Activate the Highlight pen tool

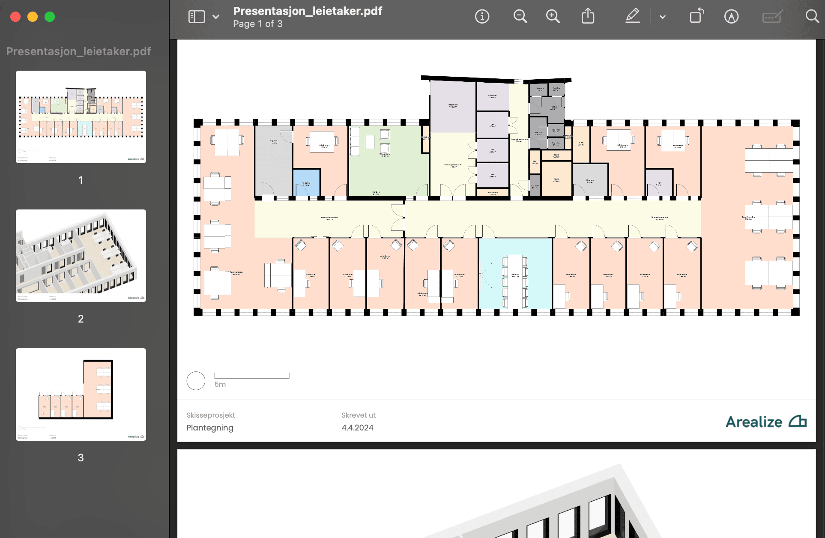(632, 17)
